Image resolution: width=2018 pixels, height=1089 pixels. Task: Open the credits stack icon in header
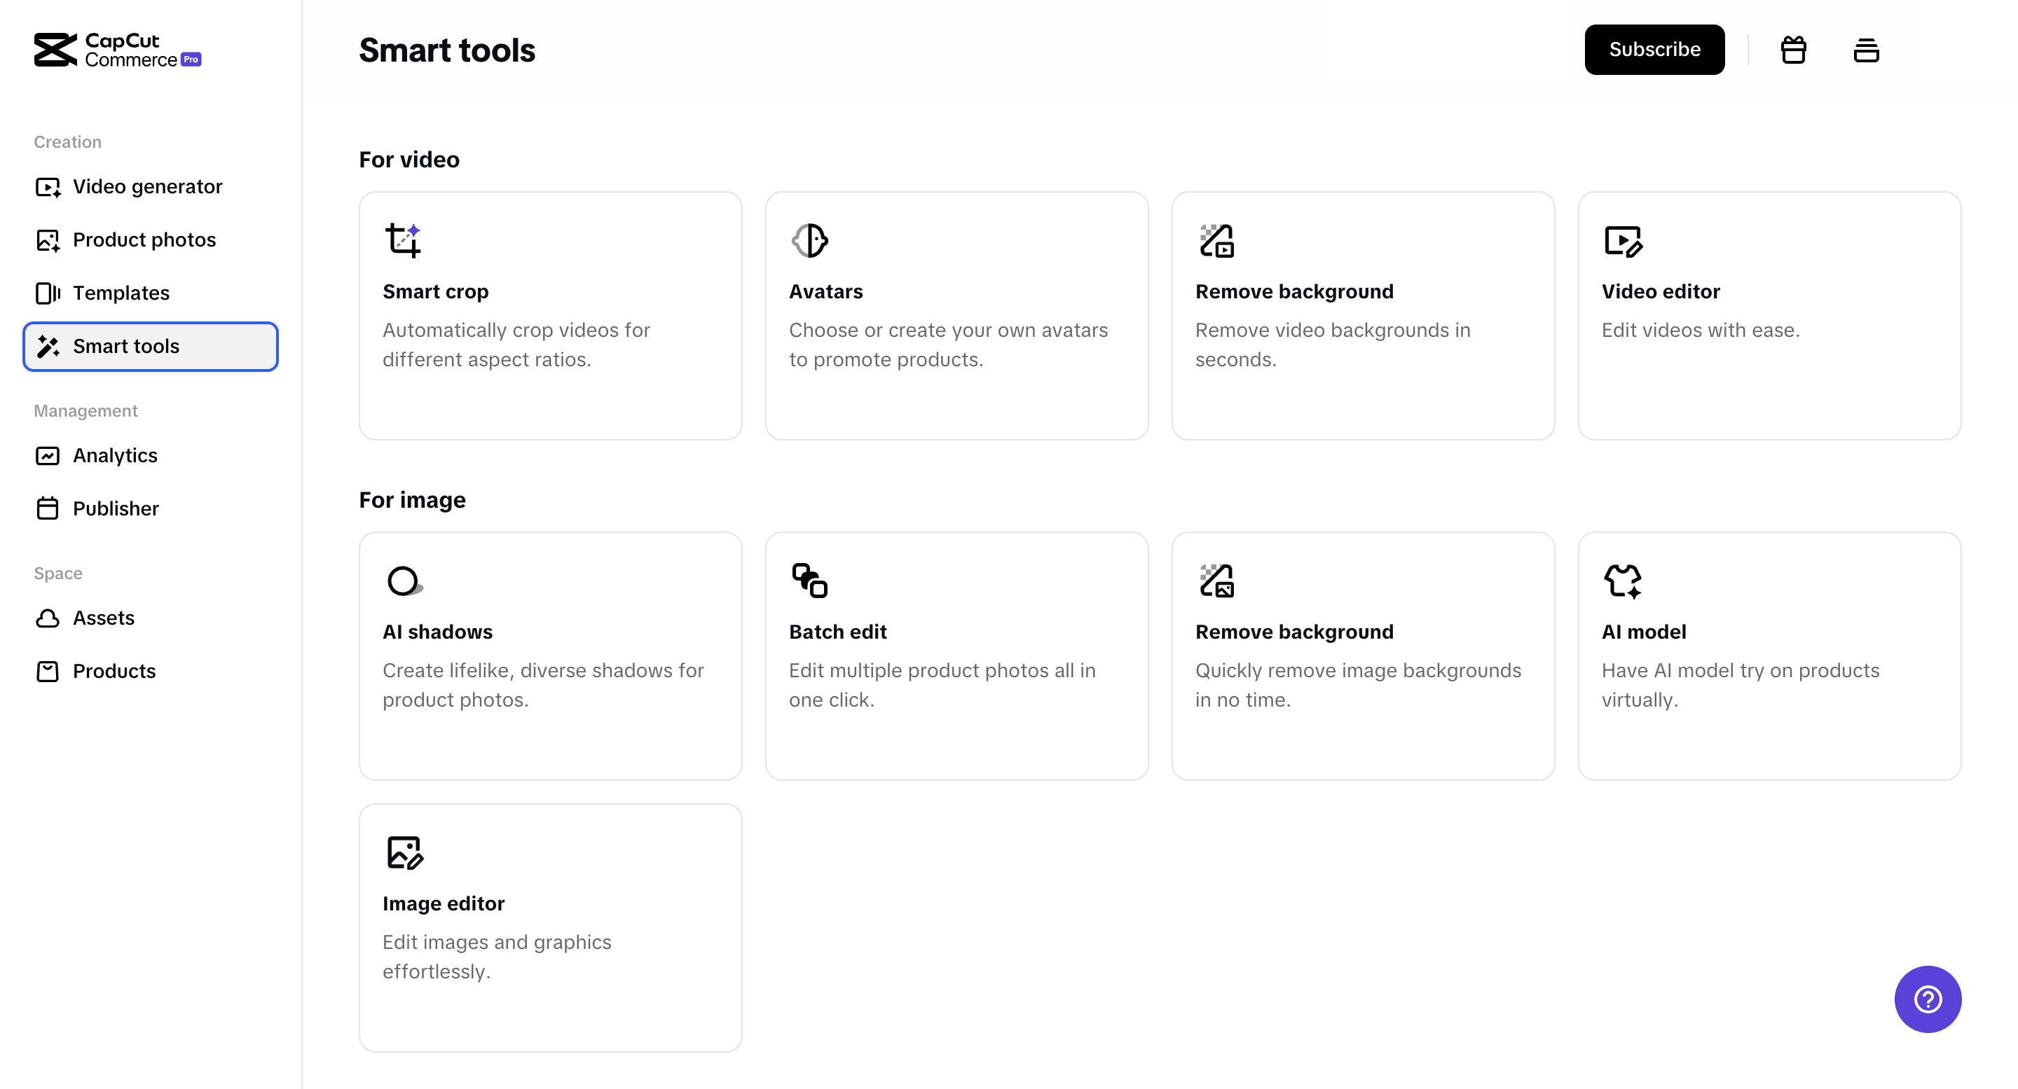point(1866,50)
